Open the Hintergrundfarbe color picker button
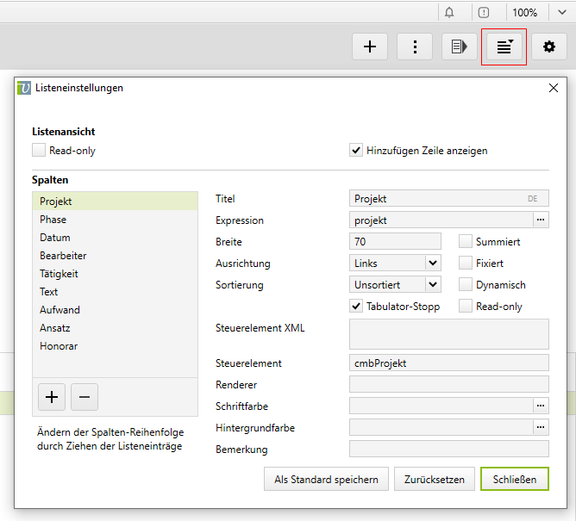576x521 pixels. click(541, 426)
